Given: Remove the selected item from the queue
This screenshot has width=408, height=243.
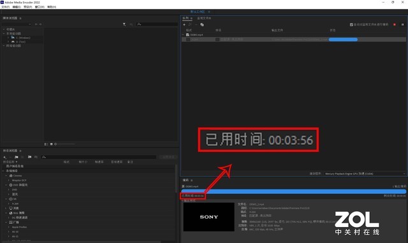Looking at the screenshot, I should [x=196, y=24].
